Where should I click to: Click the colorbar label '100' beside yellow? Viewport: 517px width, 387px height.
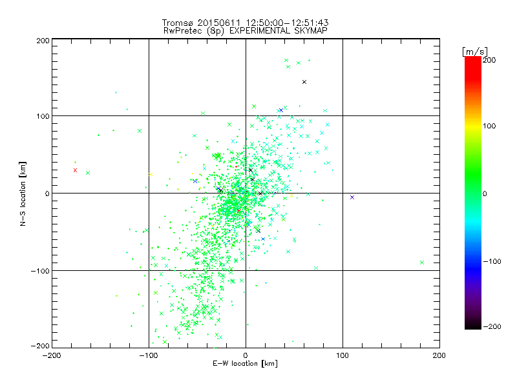[x=489, y=126]
